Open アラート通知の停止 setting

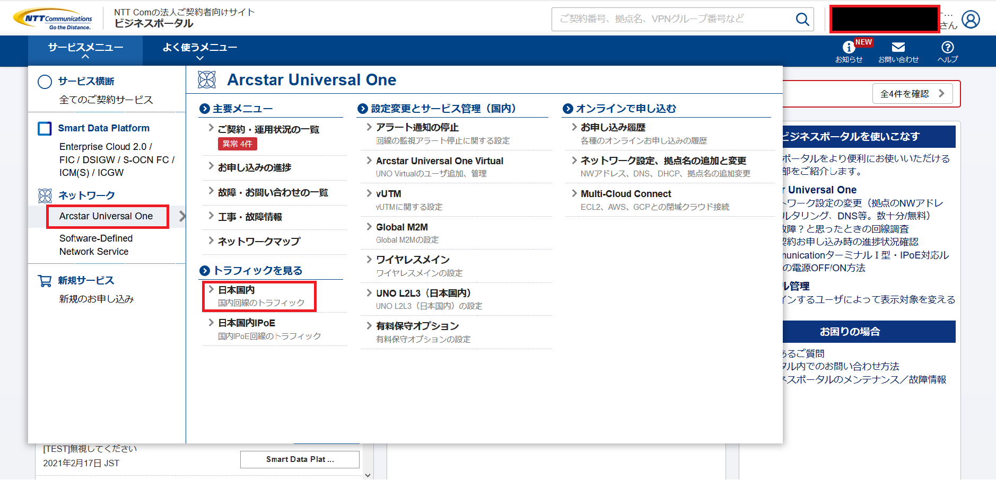pos(417,128)
